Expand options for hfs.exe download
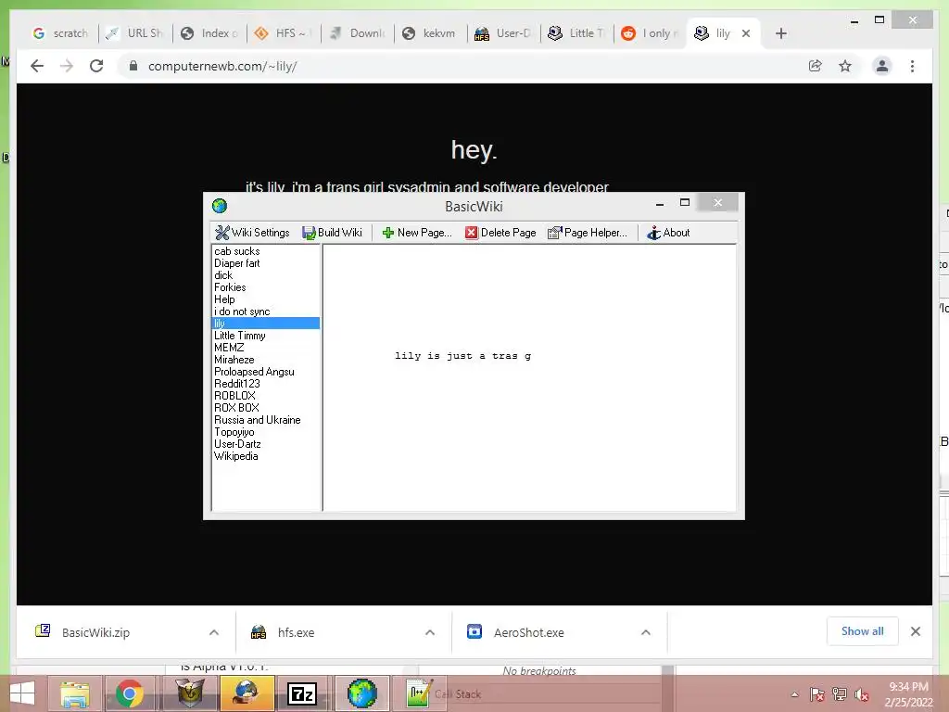 (430, 632)
